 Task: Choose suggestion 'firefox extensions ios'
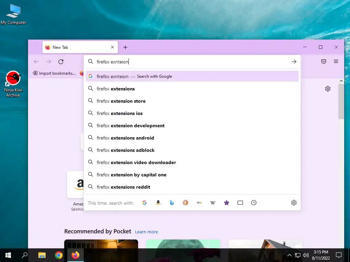pyautogui.click(x=192, y=113)
